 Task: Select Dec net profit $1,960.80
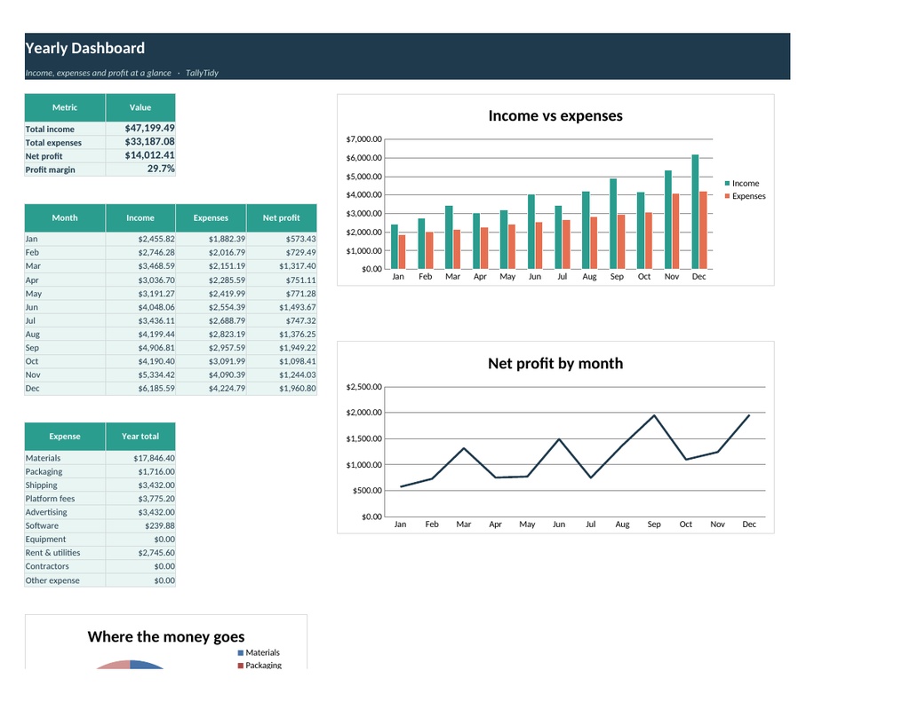[x=282, y=389]
